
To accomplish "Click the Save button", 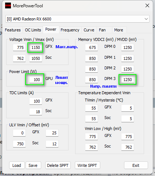I will (33, 165).
